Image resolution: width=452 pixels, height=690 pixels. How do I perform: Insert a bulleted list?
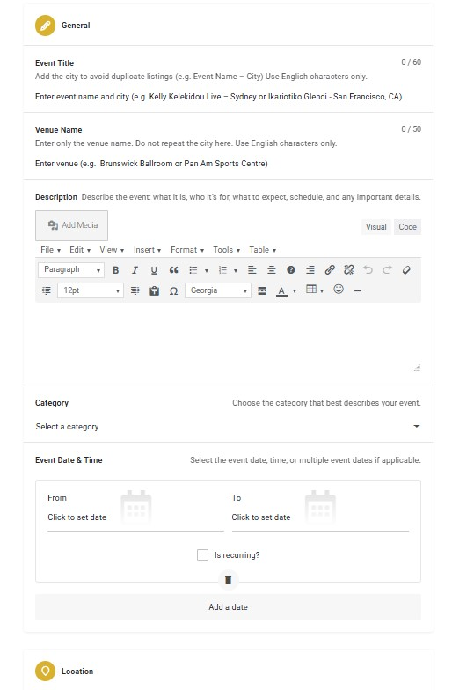point(193,269)
